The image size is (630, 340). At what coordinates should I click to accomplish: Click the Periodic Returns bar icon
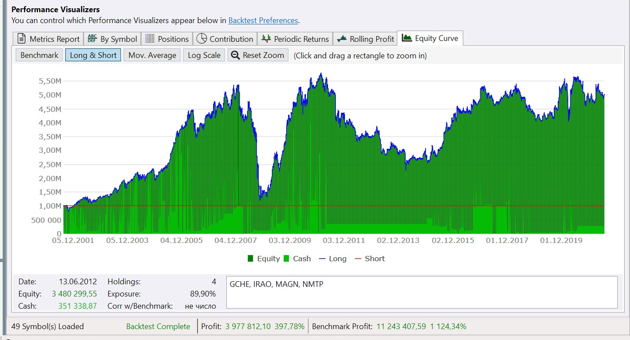266,39
